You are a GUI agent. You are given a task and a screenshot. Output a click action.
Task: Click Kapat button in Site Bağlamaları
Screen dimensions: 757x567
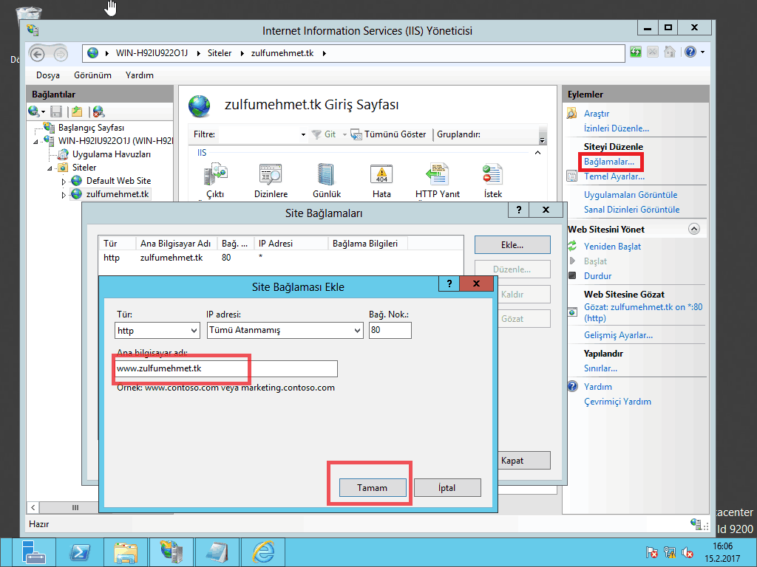(x=524, y=461)
